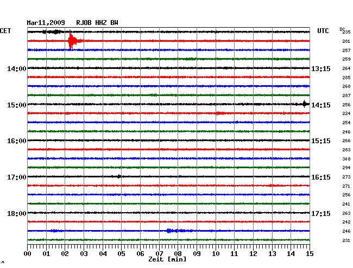The height and width of the screenshot is (268, 353).
Task: Select the DC value "281"
Action: (x=346, y=41)
